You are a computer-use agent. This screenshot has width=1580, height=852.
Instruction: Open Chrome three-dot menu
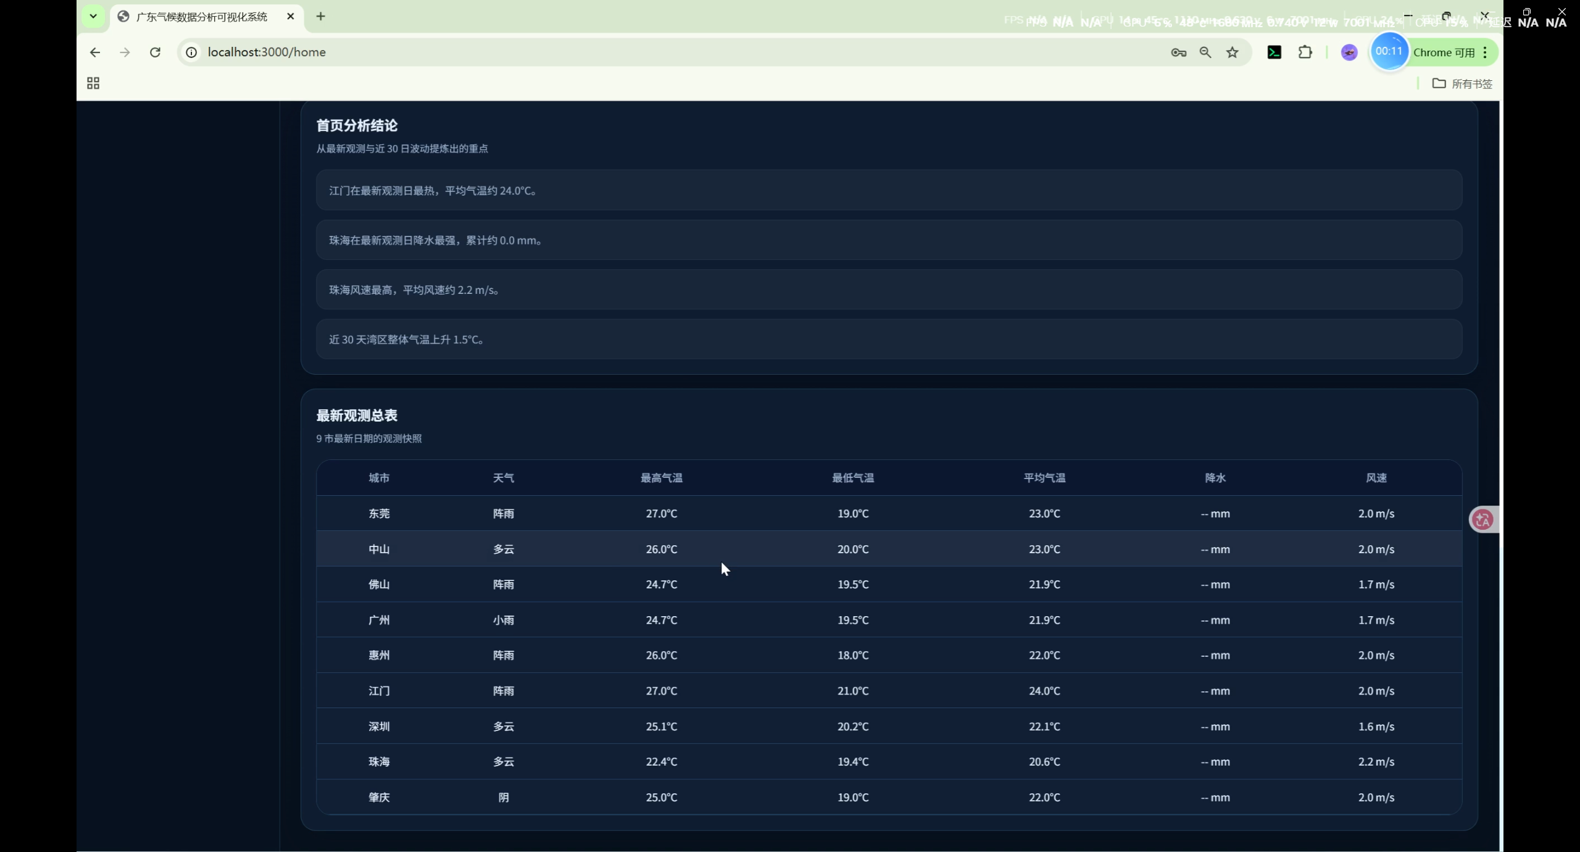click(x=1486, y=52)
